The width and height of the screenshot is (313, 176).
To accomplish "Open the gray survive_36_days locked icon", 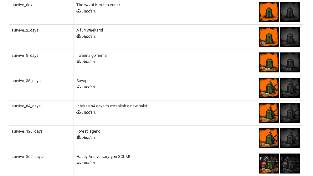I will 290,88.
